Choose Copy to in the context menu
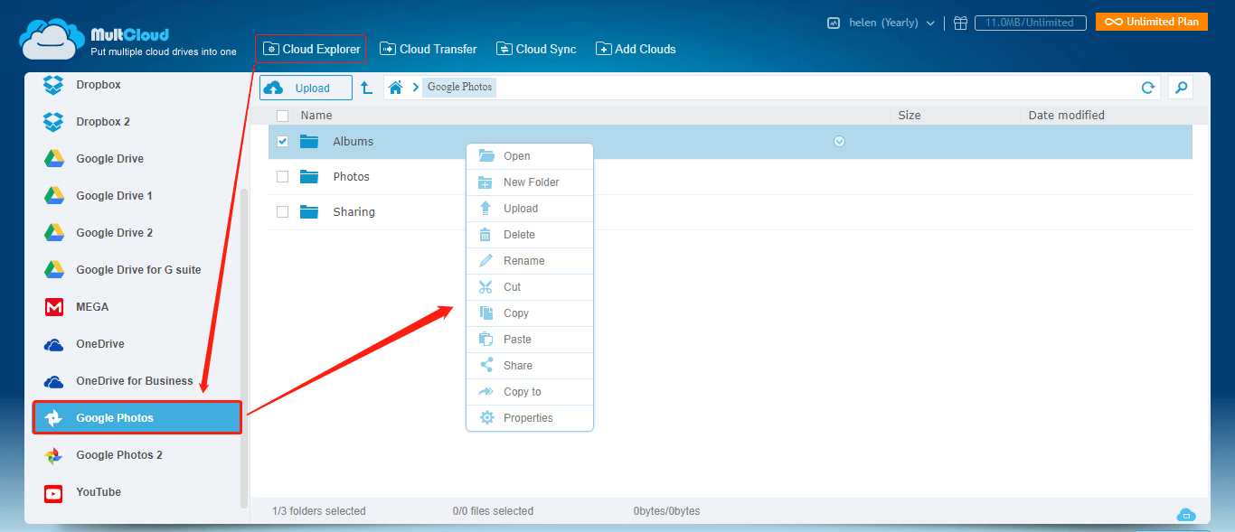The image size is (1235, 532). [x=530, y=392]
